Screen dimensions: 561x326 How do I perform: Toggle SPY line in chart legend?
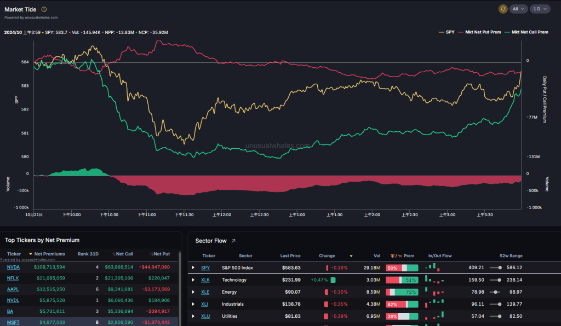click(446, 32)
